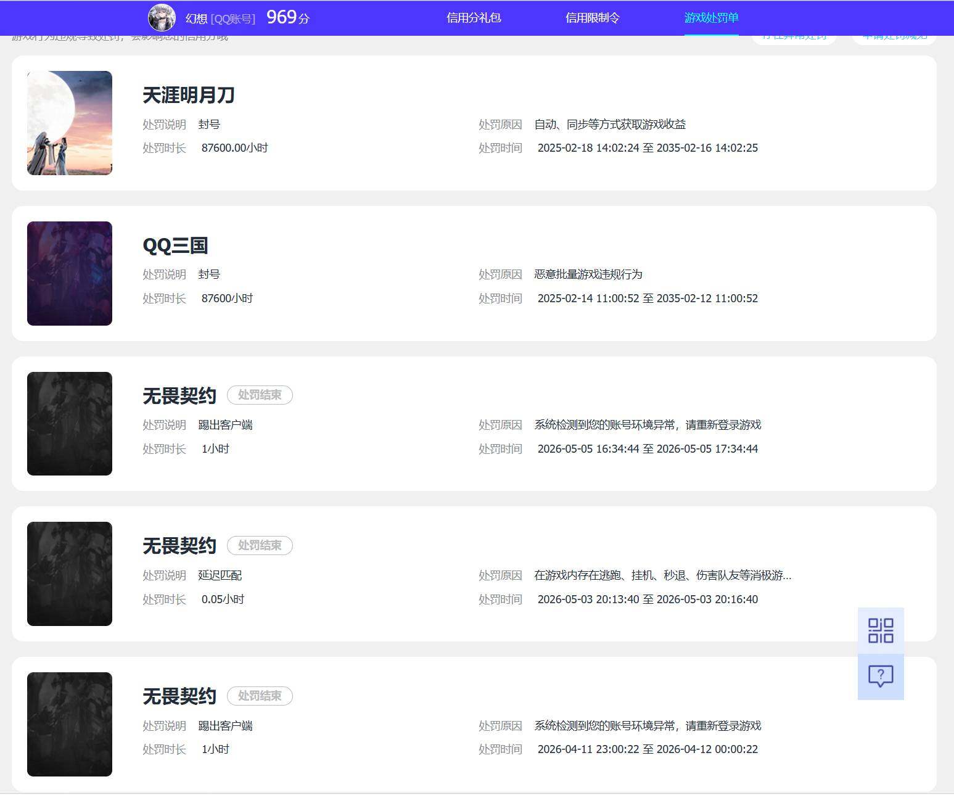Open cover thumbnail of 无畏契约 延迟匹配 record
Screen dimensions: 954x795
coord(70,574)
